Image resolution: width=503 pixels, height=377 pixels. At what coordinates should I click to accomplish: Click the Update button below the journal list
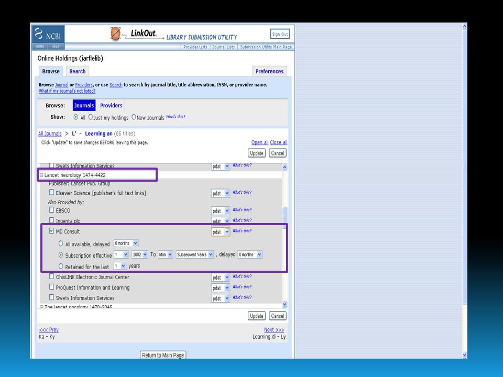coord(257,316)
